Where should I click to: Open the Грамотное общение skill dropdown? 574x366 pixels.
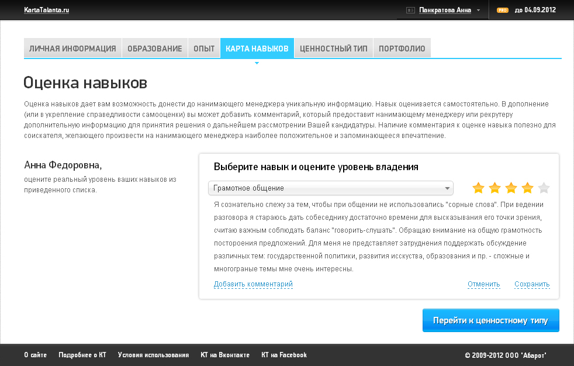point(331,188)
